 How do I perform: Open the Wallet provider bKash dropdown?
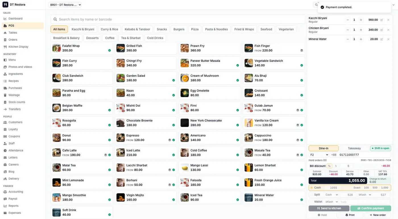pos(331,202)
